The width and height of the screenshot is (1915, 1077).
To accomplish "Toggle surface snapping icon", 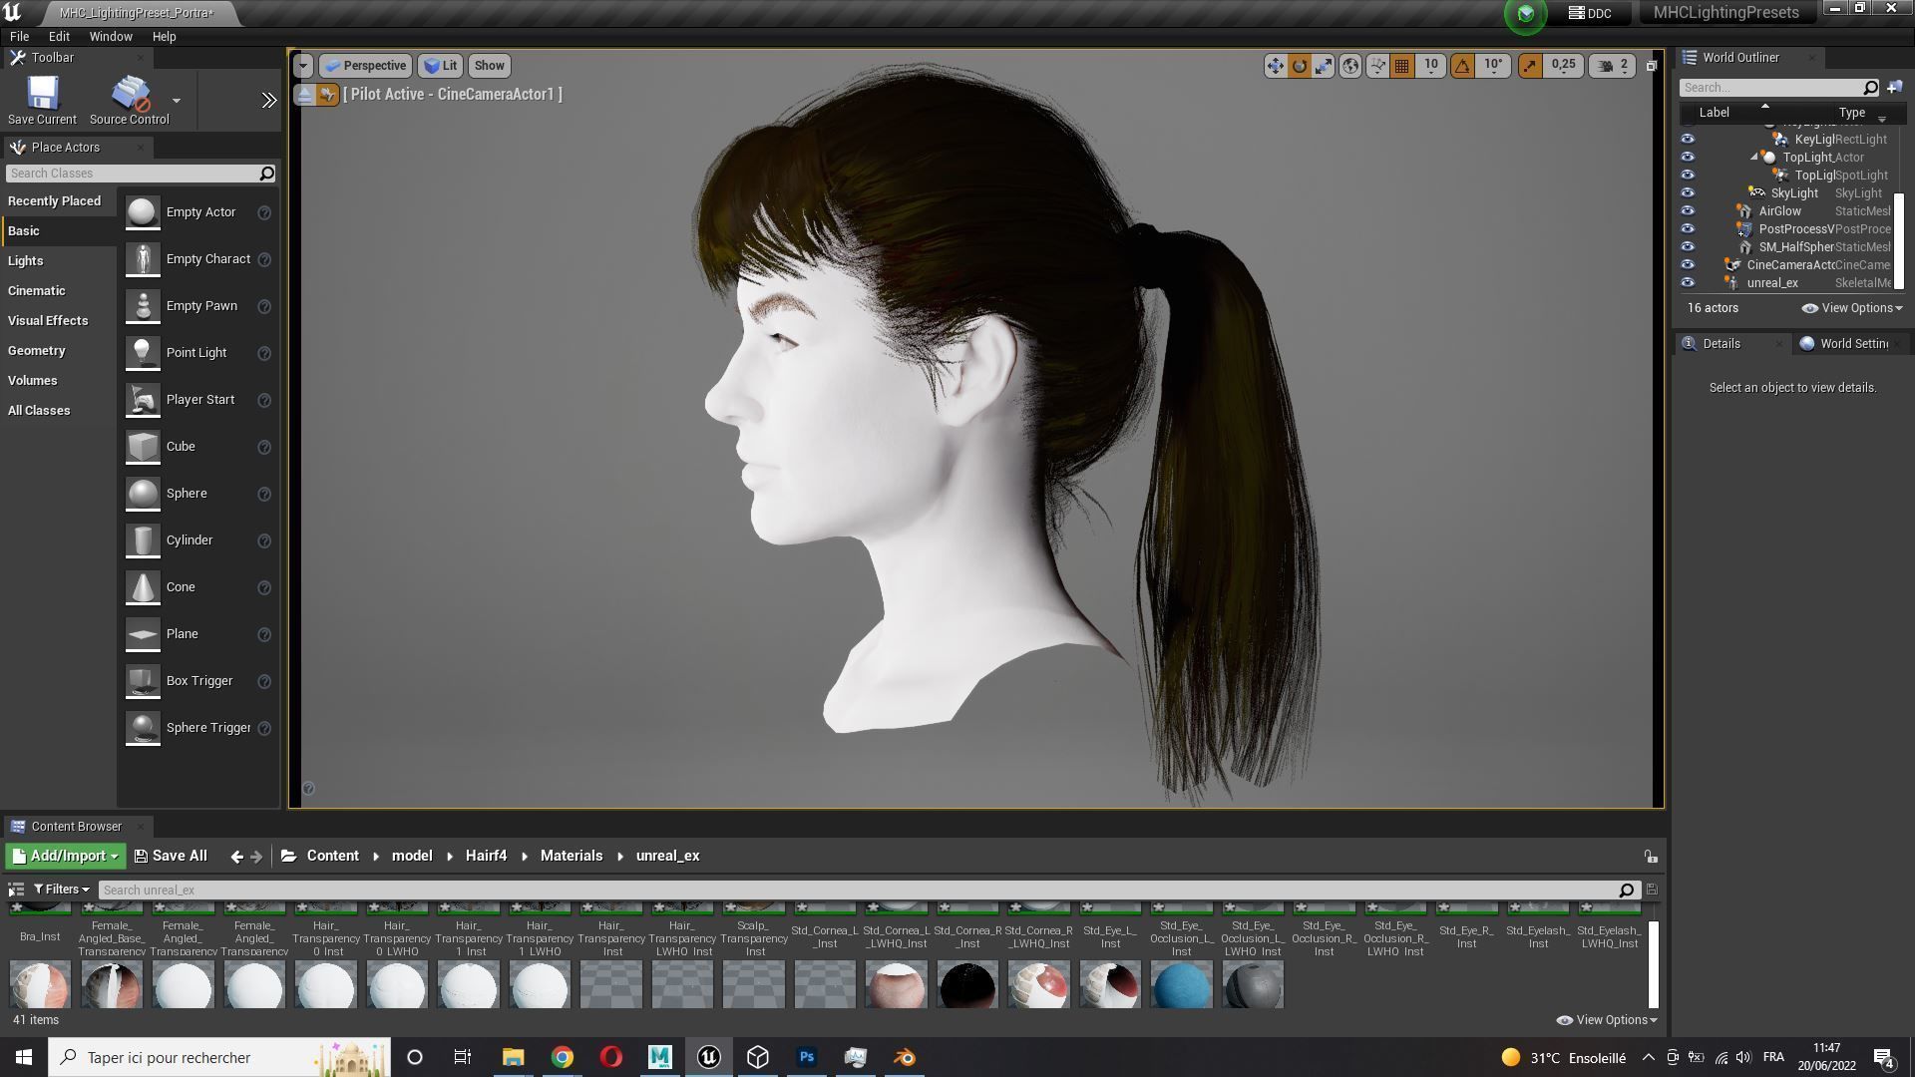I will (1377, 66).
